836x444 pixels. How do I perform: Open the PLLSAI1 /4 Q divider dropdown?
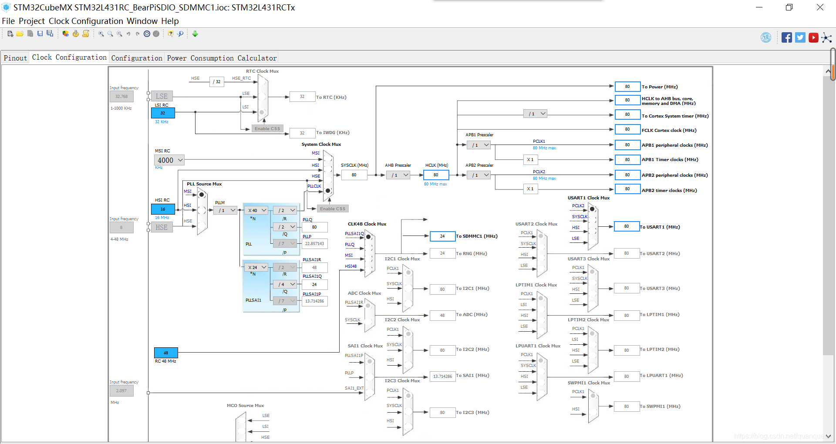(285, 284)
